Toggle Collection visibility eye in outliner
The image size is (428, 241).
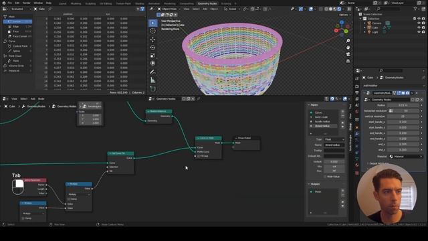(419, 19)
